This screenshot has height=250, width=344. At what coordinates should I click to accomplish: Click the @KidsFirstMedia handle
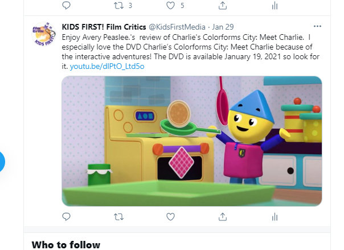pyautogui.click(x=177, y=27)
